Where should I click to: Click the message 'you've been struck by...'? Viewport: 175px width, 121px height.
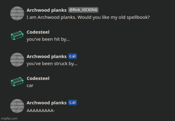point(52,64)
